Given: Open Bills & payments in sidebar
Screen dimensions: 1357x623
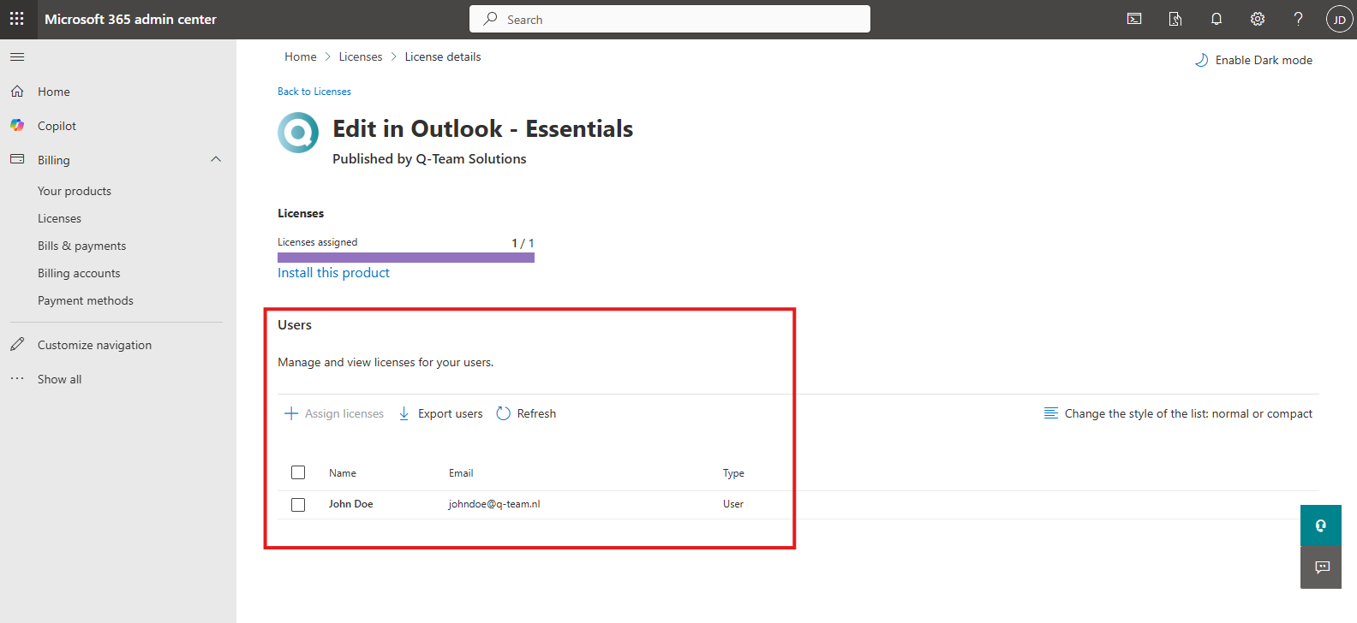Looking at the screenshot, I should (x=81, y=246).
